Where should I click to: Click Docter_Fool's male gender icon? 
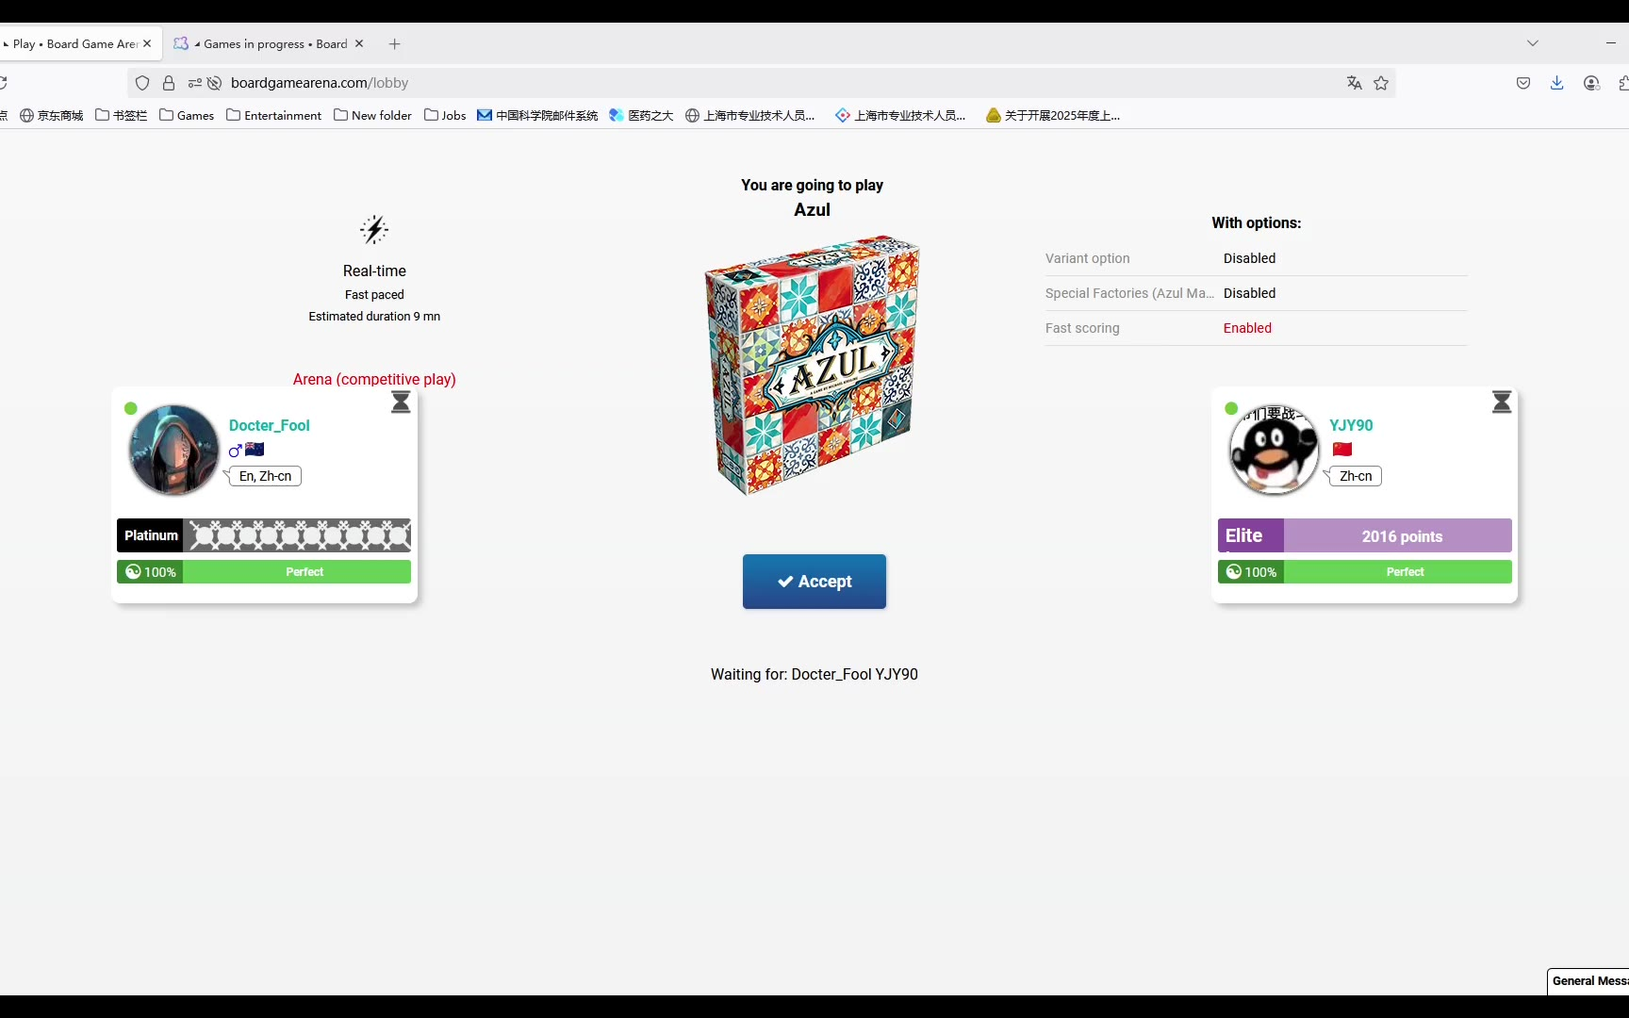point(235,450)
